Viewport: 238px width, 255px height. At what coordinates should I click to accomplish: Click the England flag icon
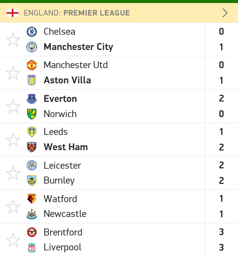click(13, 13)
